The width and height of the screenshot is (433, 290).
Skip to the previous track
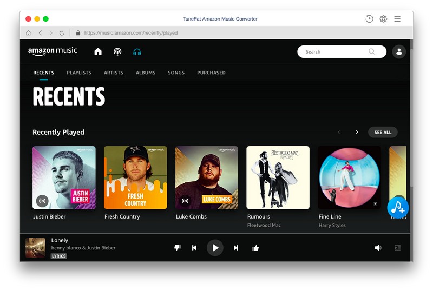coord(194,248)
